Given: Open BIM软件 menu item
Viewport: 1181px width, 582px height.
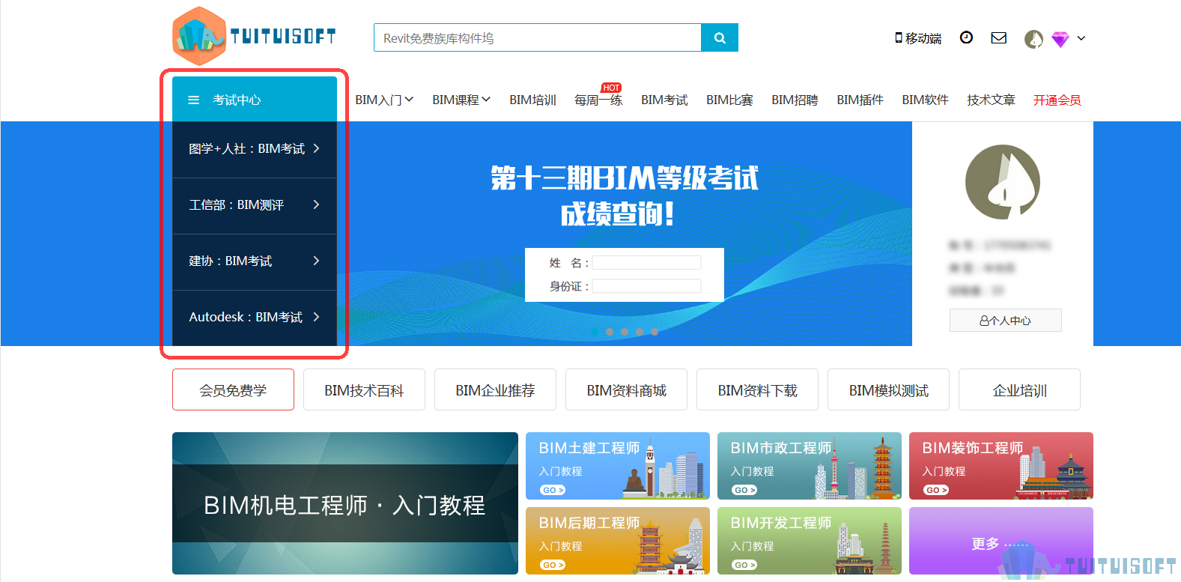Looking at the screenshot, I should pyautogui.click(x=925, y=100).
